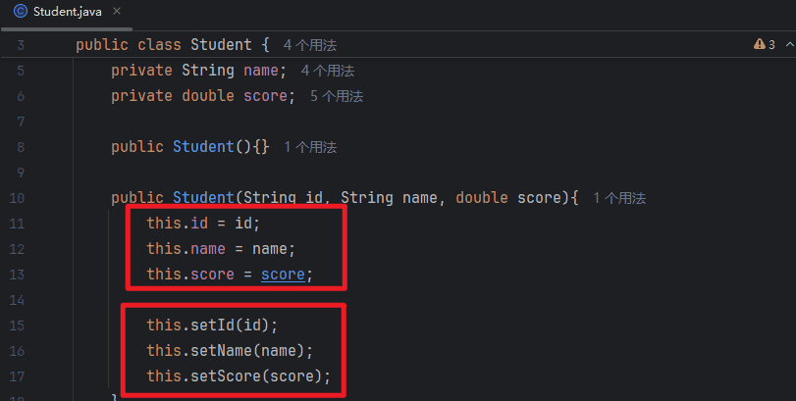Click the Student class name in declaration
The image size is (796, 401).
[221, 45]
